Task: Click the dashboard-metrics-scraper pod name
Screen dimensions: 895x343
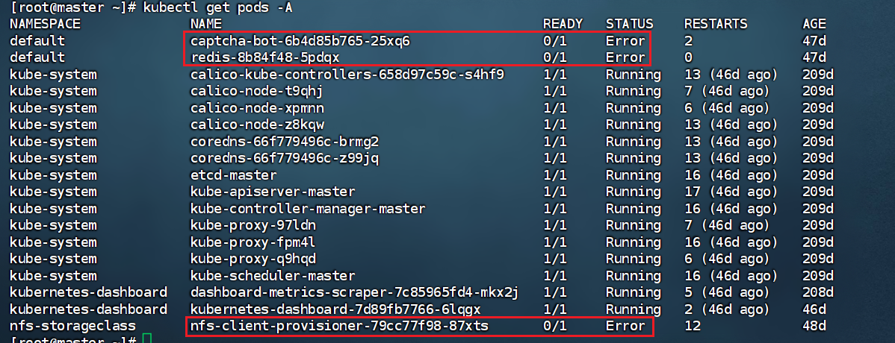Action: tap(354, 292)
